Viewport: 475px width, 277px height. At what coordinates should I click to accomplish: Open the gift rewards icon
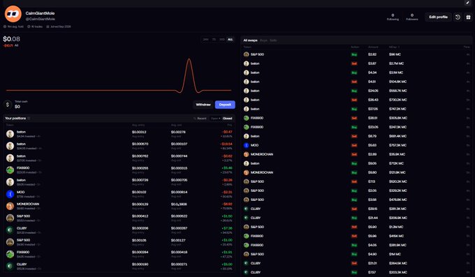pyautogui.click(x=468, y=17)
